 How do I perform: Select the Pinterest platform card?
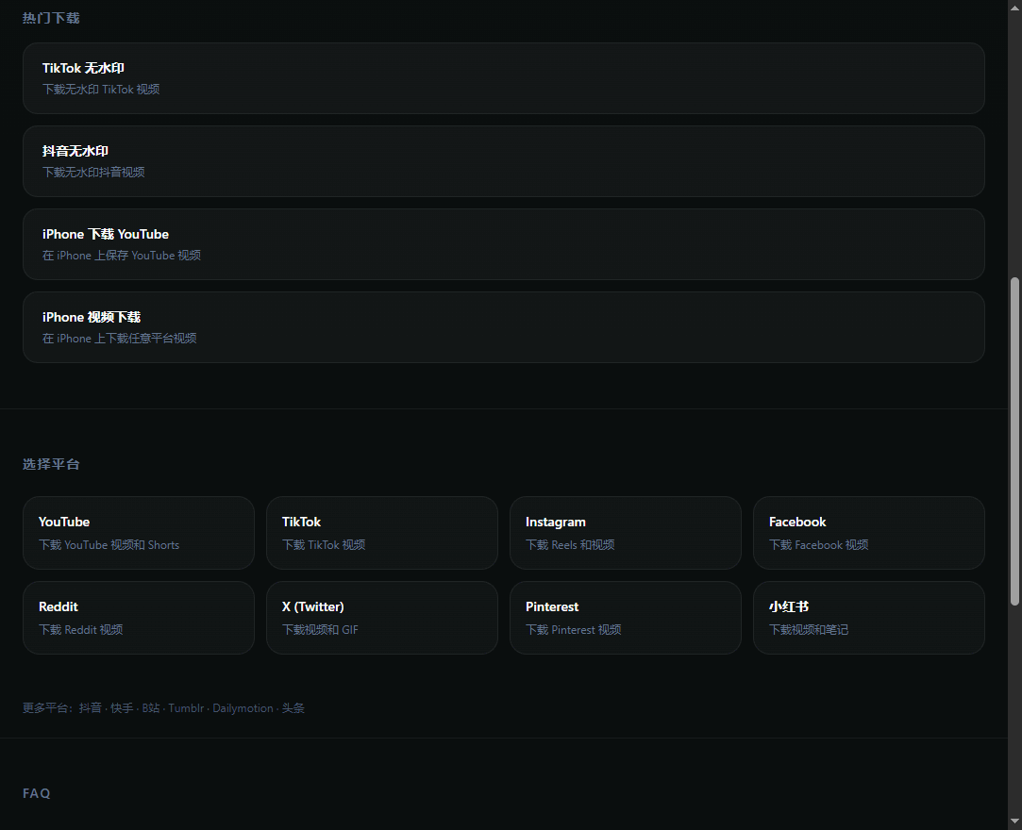click(625, 618)
